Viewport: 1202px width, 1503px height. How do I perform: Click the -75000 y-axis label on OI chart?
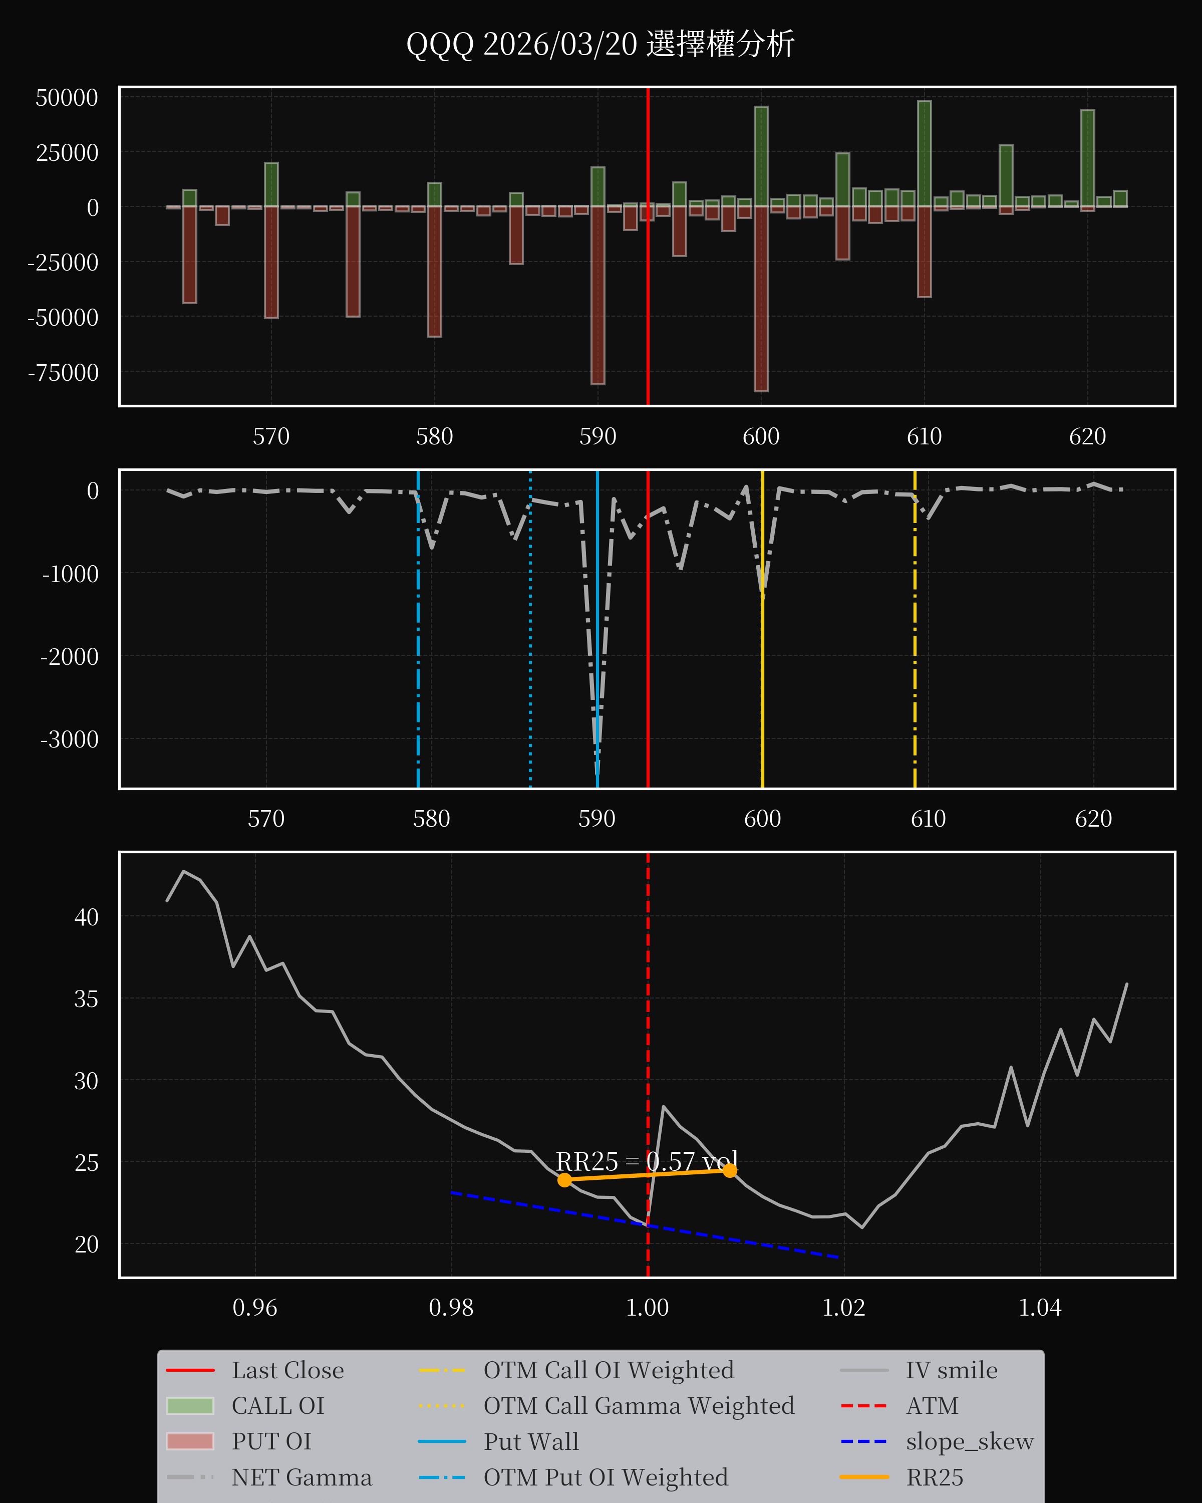(x=63, y=372)
